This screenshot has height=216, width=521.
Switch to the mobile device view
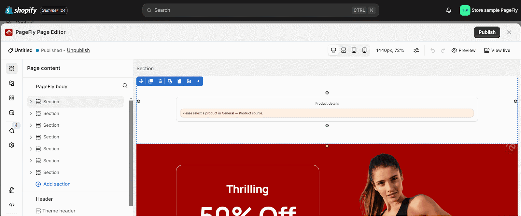click(x=364, y=50)
